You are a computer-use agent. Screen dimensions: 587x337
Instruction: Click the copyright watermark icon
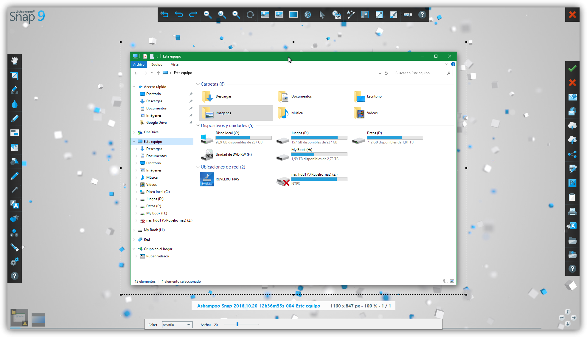[308, 15]
